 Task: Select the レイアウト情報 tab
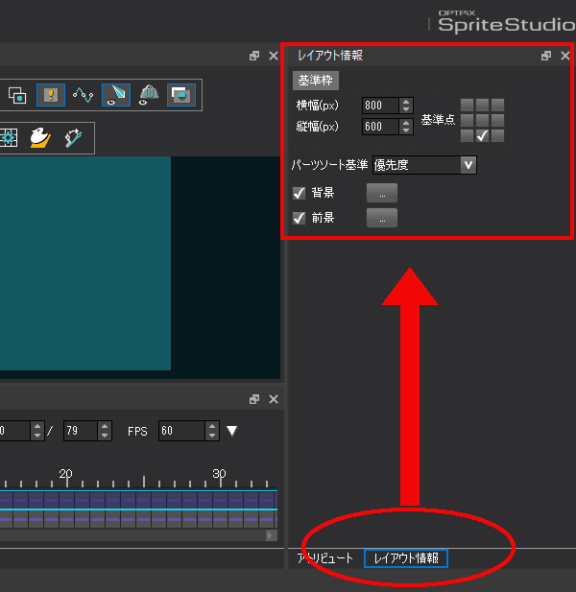click(406, 558)
